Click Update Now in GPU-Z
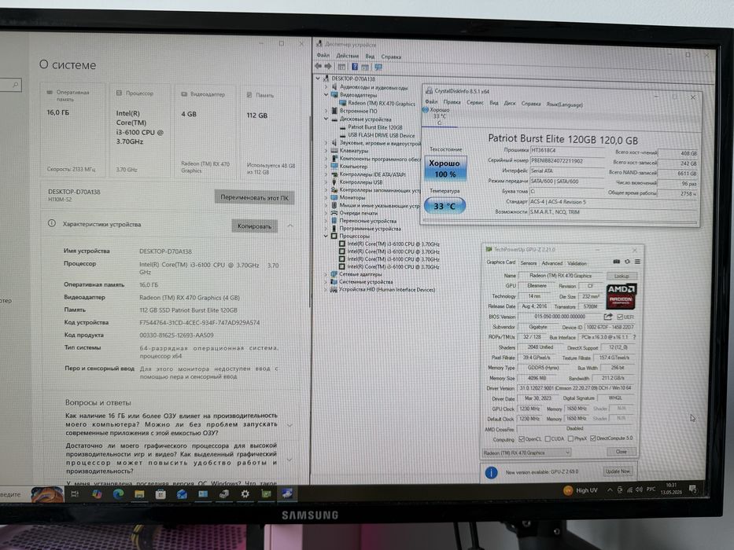The image size is (734, 550). (618, 471)
